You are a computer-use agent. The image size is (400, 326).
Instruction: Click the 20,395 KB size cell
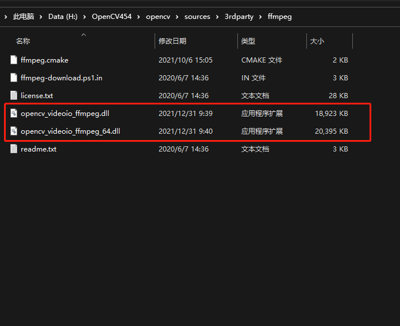coord(332,131)
